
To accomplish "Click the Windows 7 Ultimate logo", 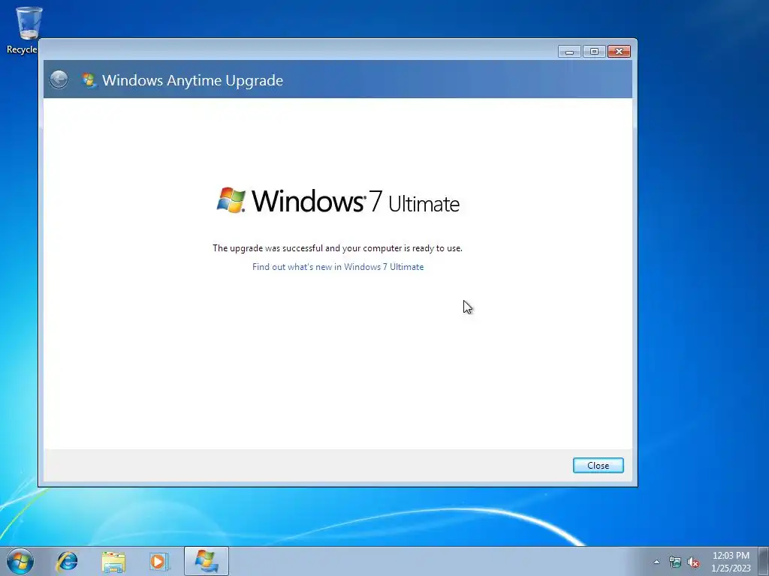I will click(338, 200).
